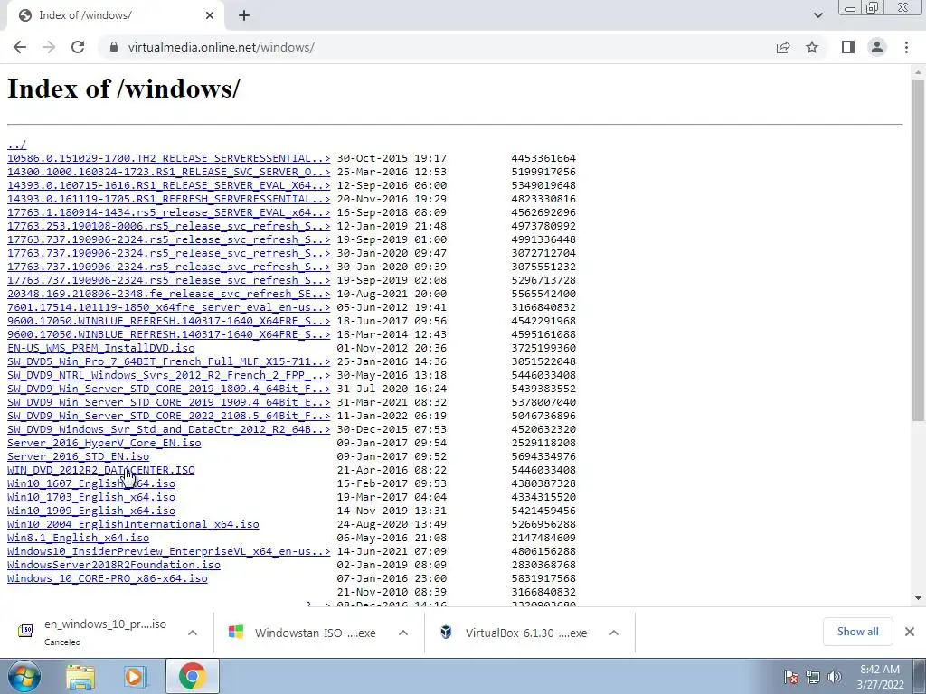Click the Action Center flag tray icon
The height and width of the screenshot is (694, 926).
[790, 676]
